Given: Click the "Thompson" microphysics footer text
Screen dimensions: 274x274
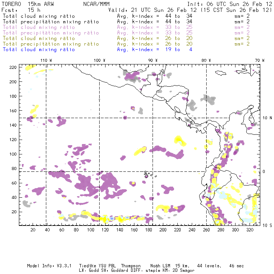Looking at the screenshot, I should pos(131,266).
